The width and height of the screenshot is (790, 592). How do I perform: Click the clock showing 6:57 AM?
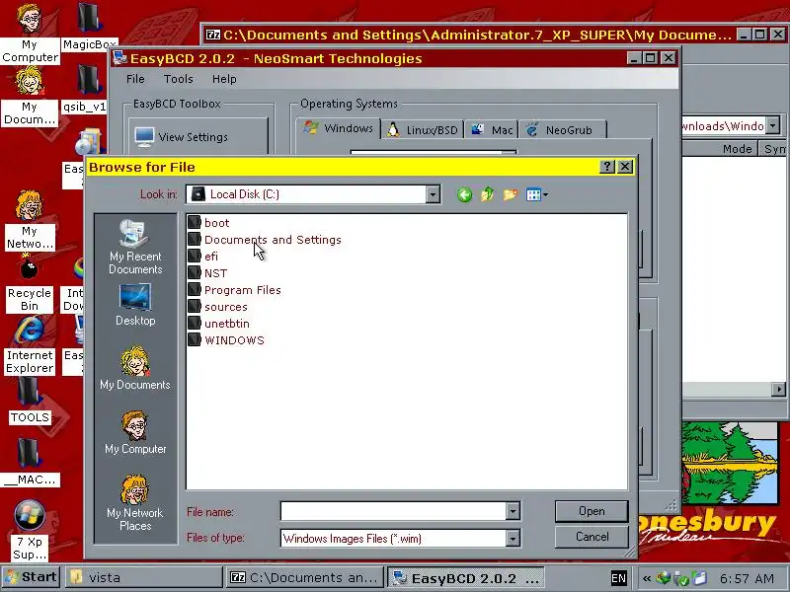747,578
